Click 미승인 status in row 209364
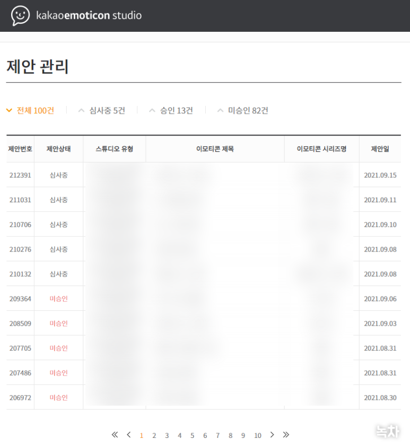 (59, 299)
